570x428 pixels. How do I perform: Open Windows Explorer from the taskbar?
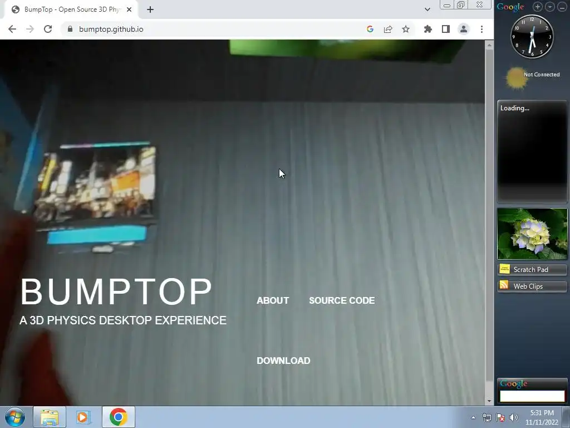pyautogui.click(x=50, y=417)
